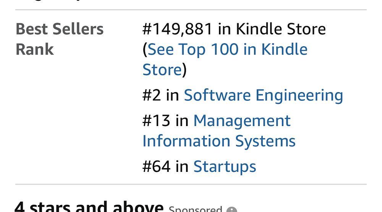Click the #149,881 rank number

[177, 29]
